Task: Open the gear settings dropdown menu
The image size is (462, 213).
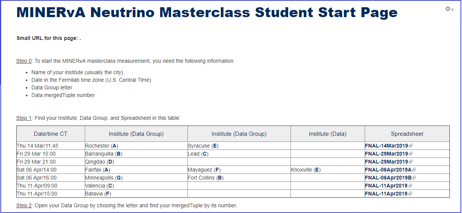Action: pos(449,9)
